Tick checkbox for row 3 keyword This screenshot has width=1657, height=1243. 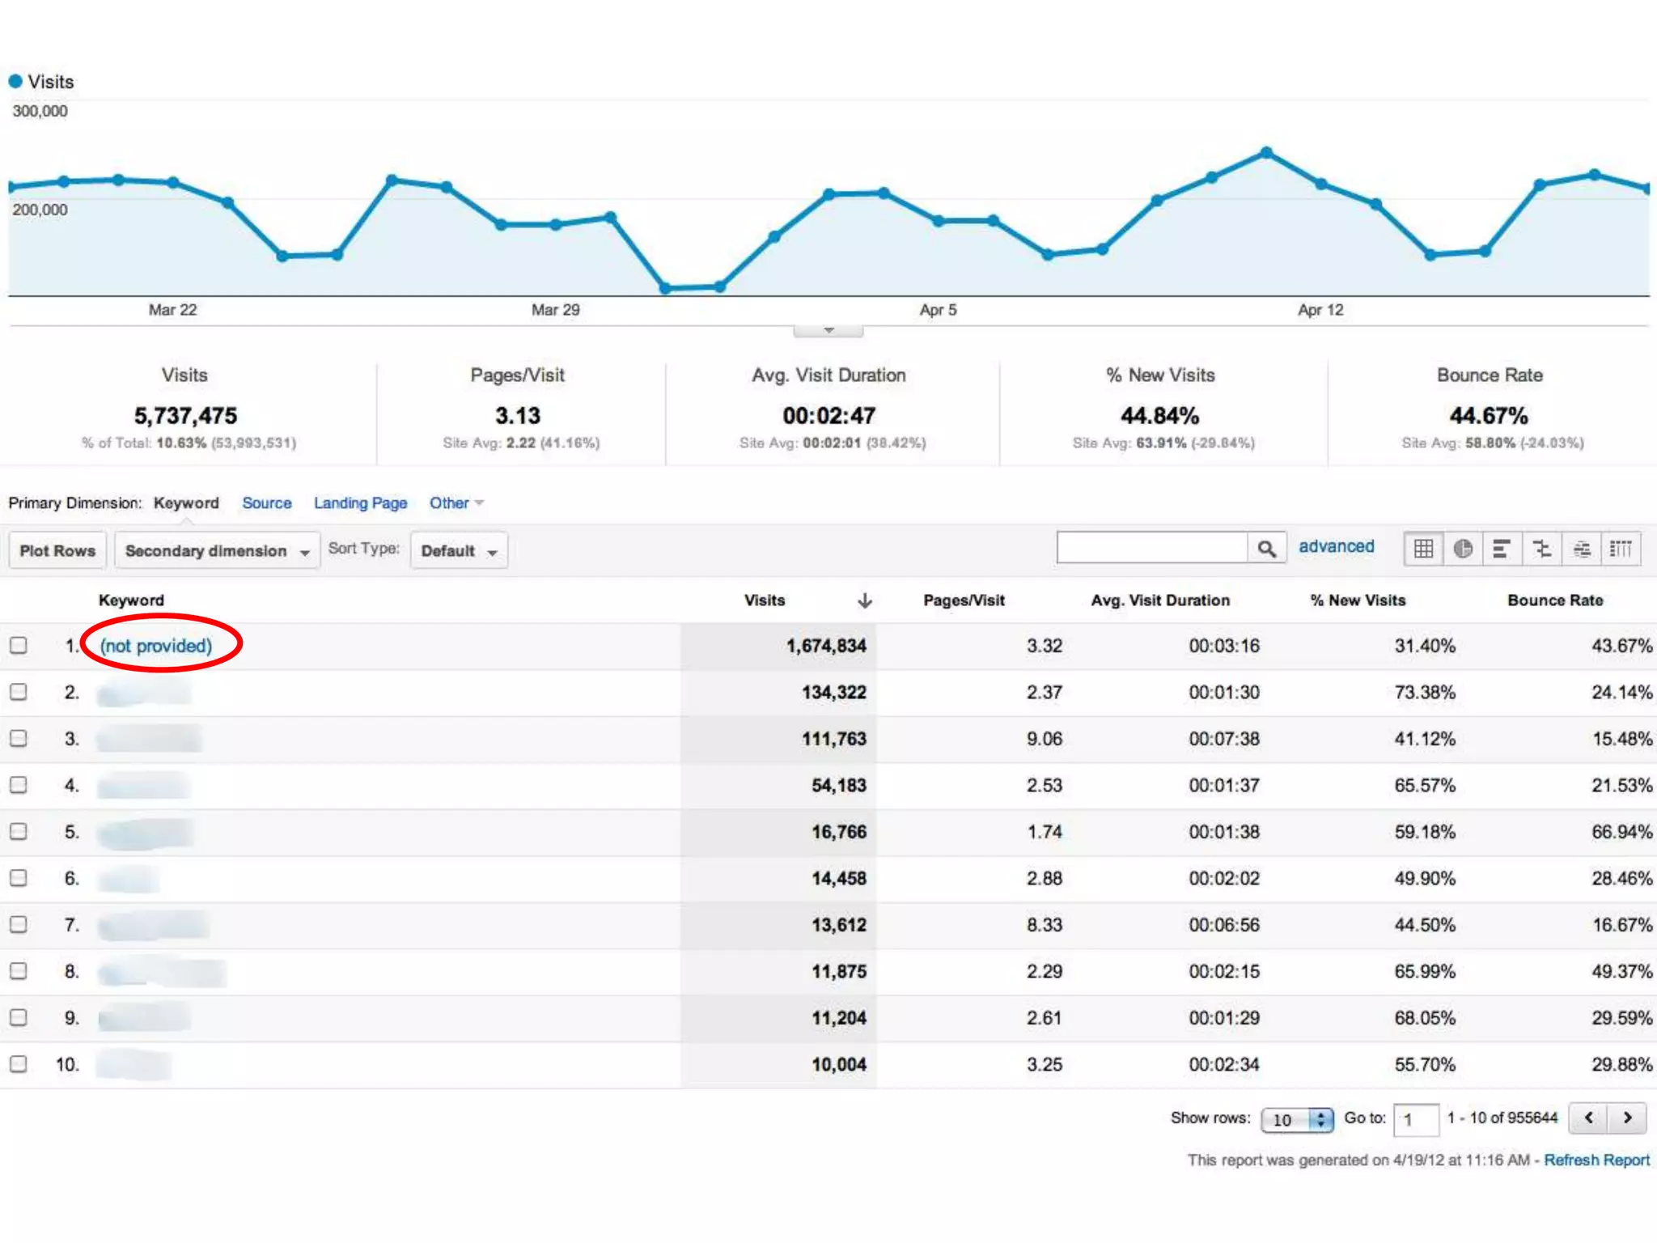coord(19,738)
